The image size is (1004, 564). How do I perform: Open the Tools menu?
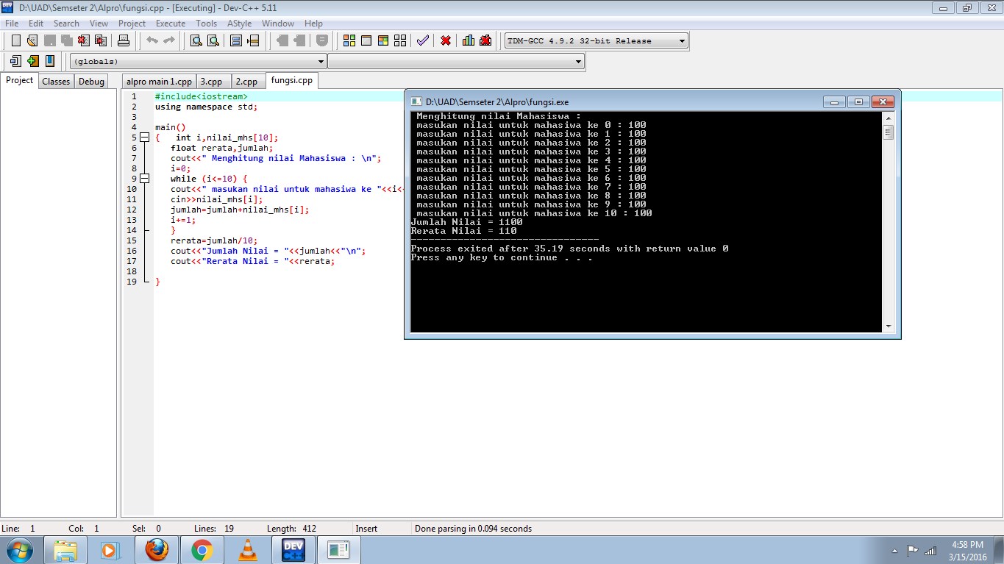[x=207, y=24]
